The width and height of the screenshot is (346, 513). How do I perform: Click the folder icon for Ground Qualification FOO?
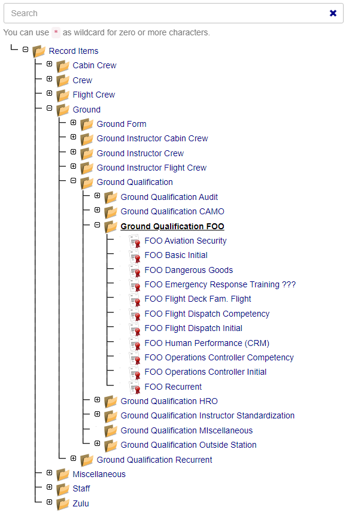click(x=111, y=227)
